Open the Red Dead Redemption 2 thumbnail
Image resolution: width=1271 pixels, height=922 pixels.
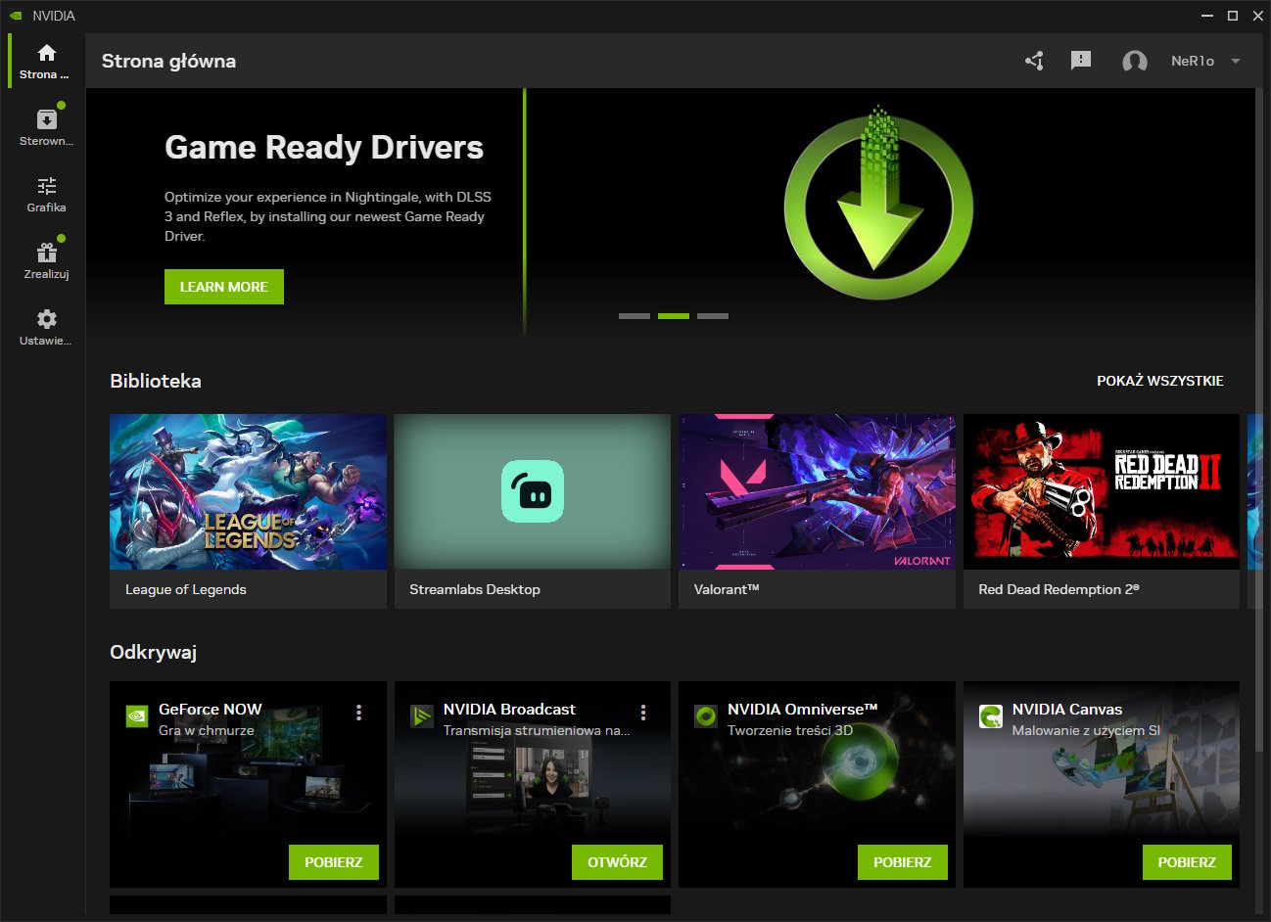coord(1101,492)
